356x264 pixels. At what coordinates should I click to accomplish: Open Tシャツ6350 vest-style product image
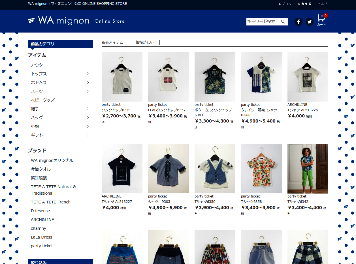pyautogui.click(x=215, y=168)
